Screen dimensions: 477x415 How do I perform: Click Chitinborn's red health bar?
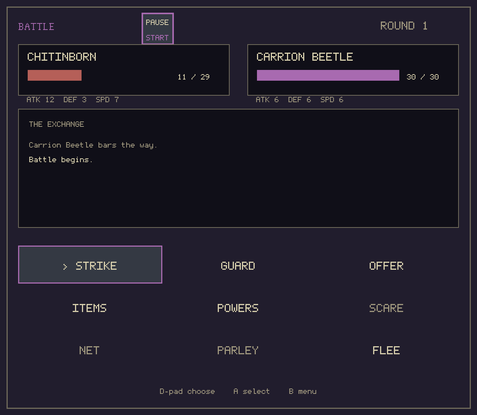tap(55, 75)
